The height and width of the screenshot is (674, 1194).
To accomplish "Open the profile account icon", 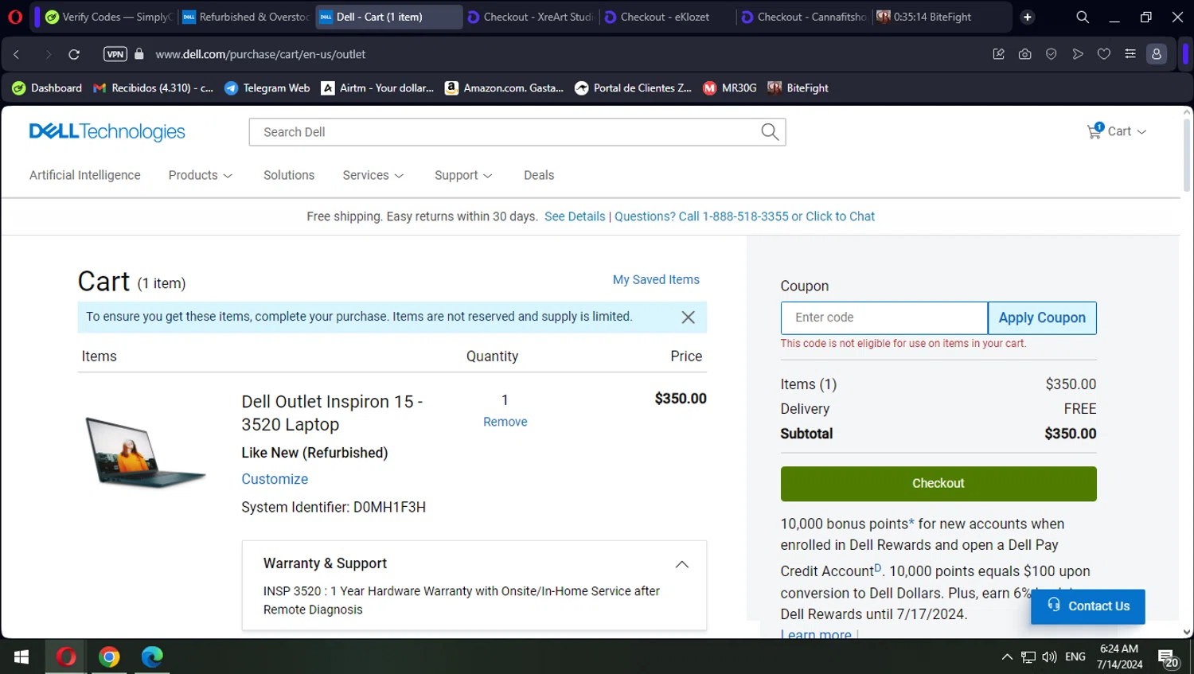I will (x=1156, y=54).
